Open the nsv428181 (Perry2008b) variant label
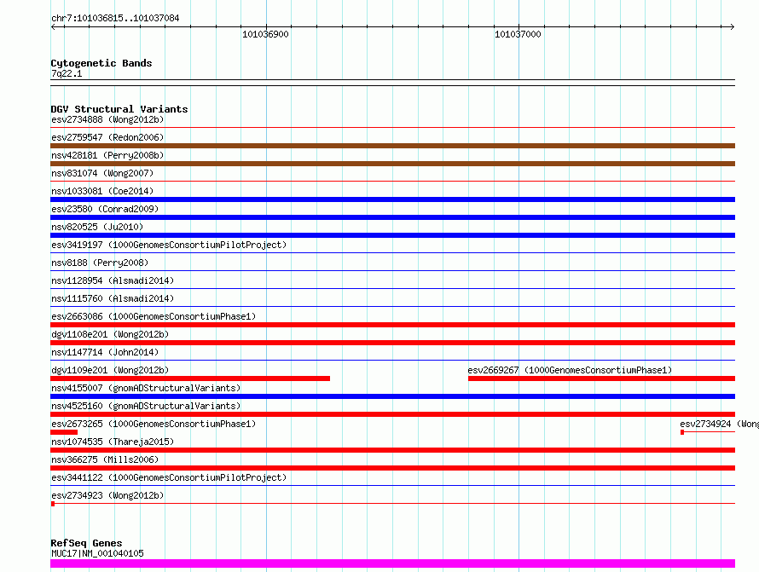The height and width of the screenshot is (572, 759). click(107, 155)
